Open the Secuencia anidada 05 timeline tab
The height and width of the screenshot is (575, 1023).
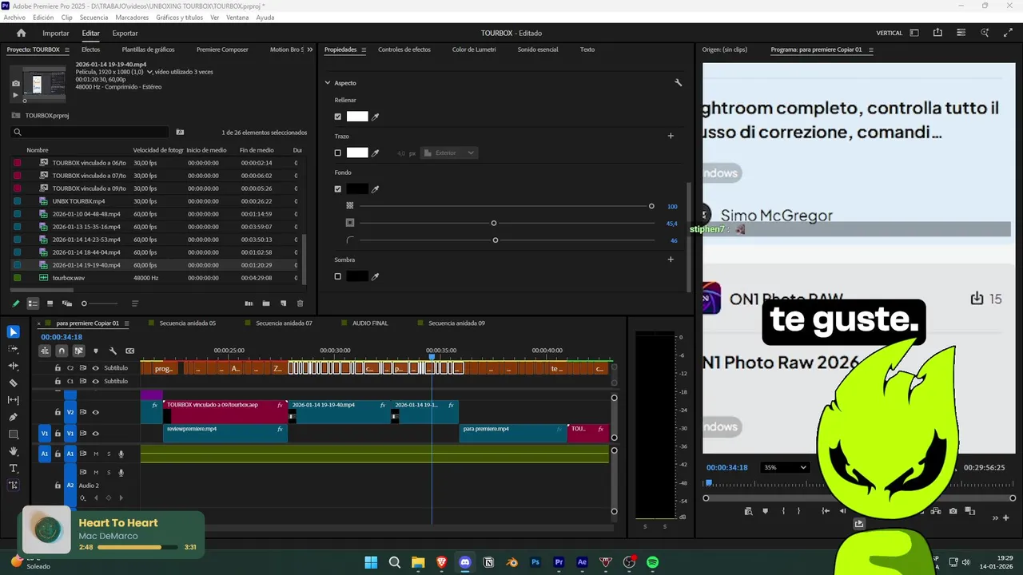point(187,323)
